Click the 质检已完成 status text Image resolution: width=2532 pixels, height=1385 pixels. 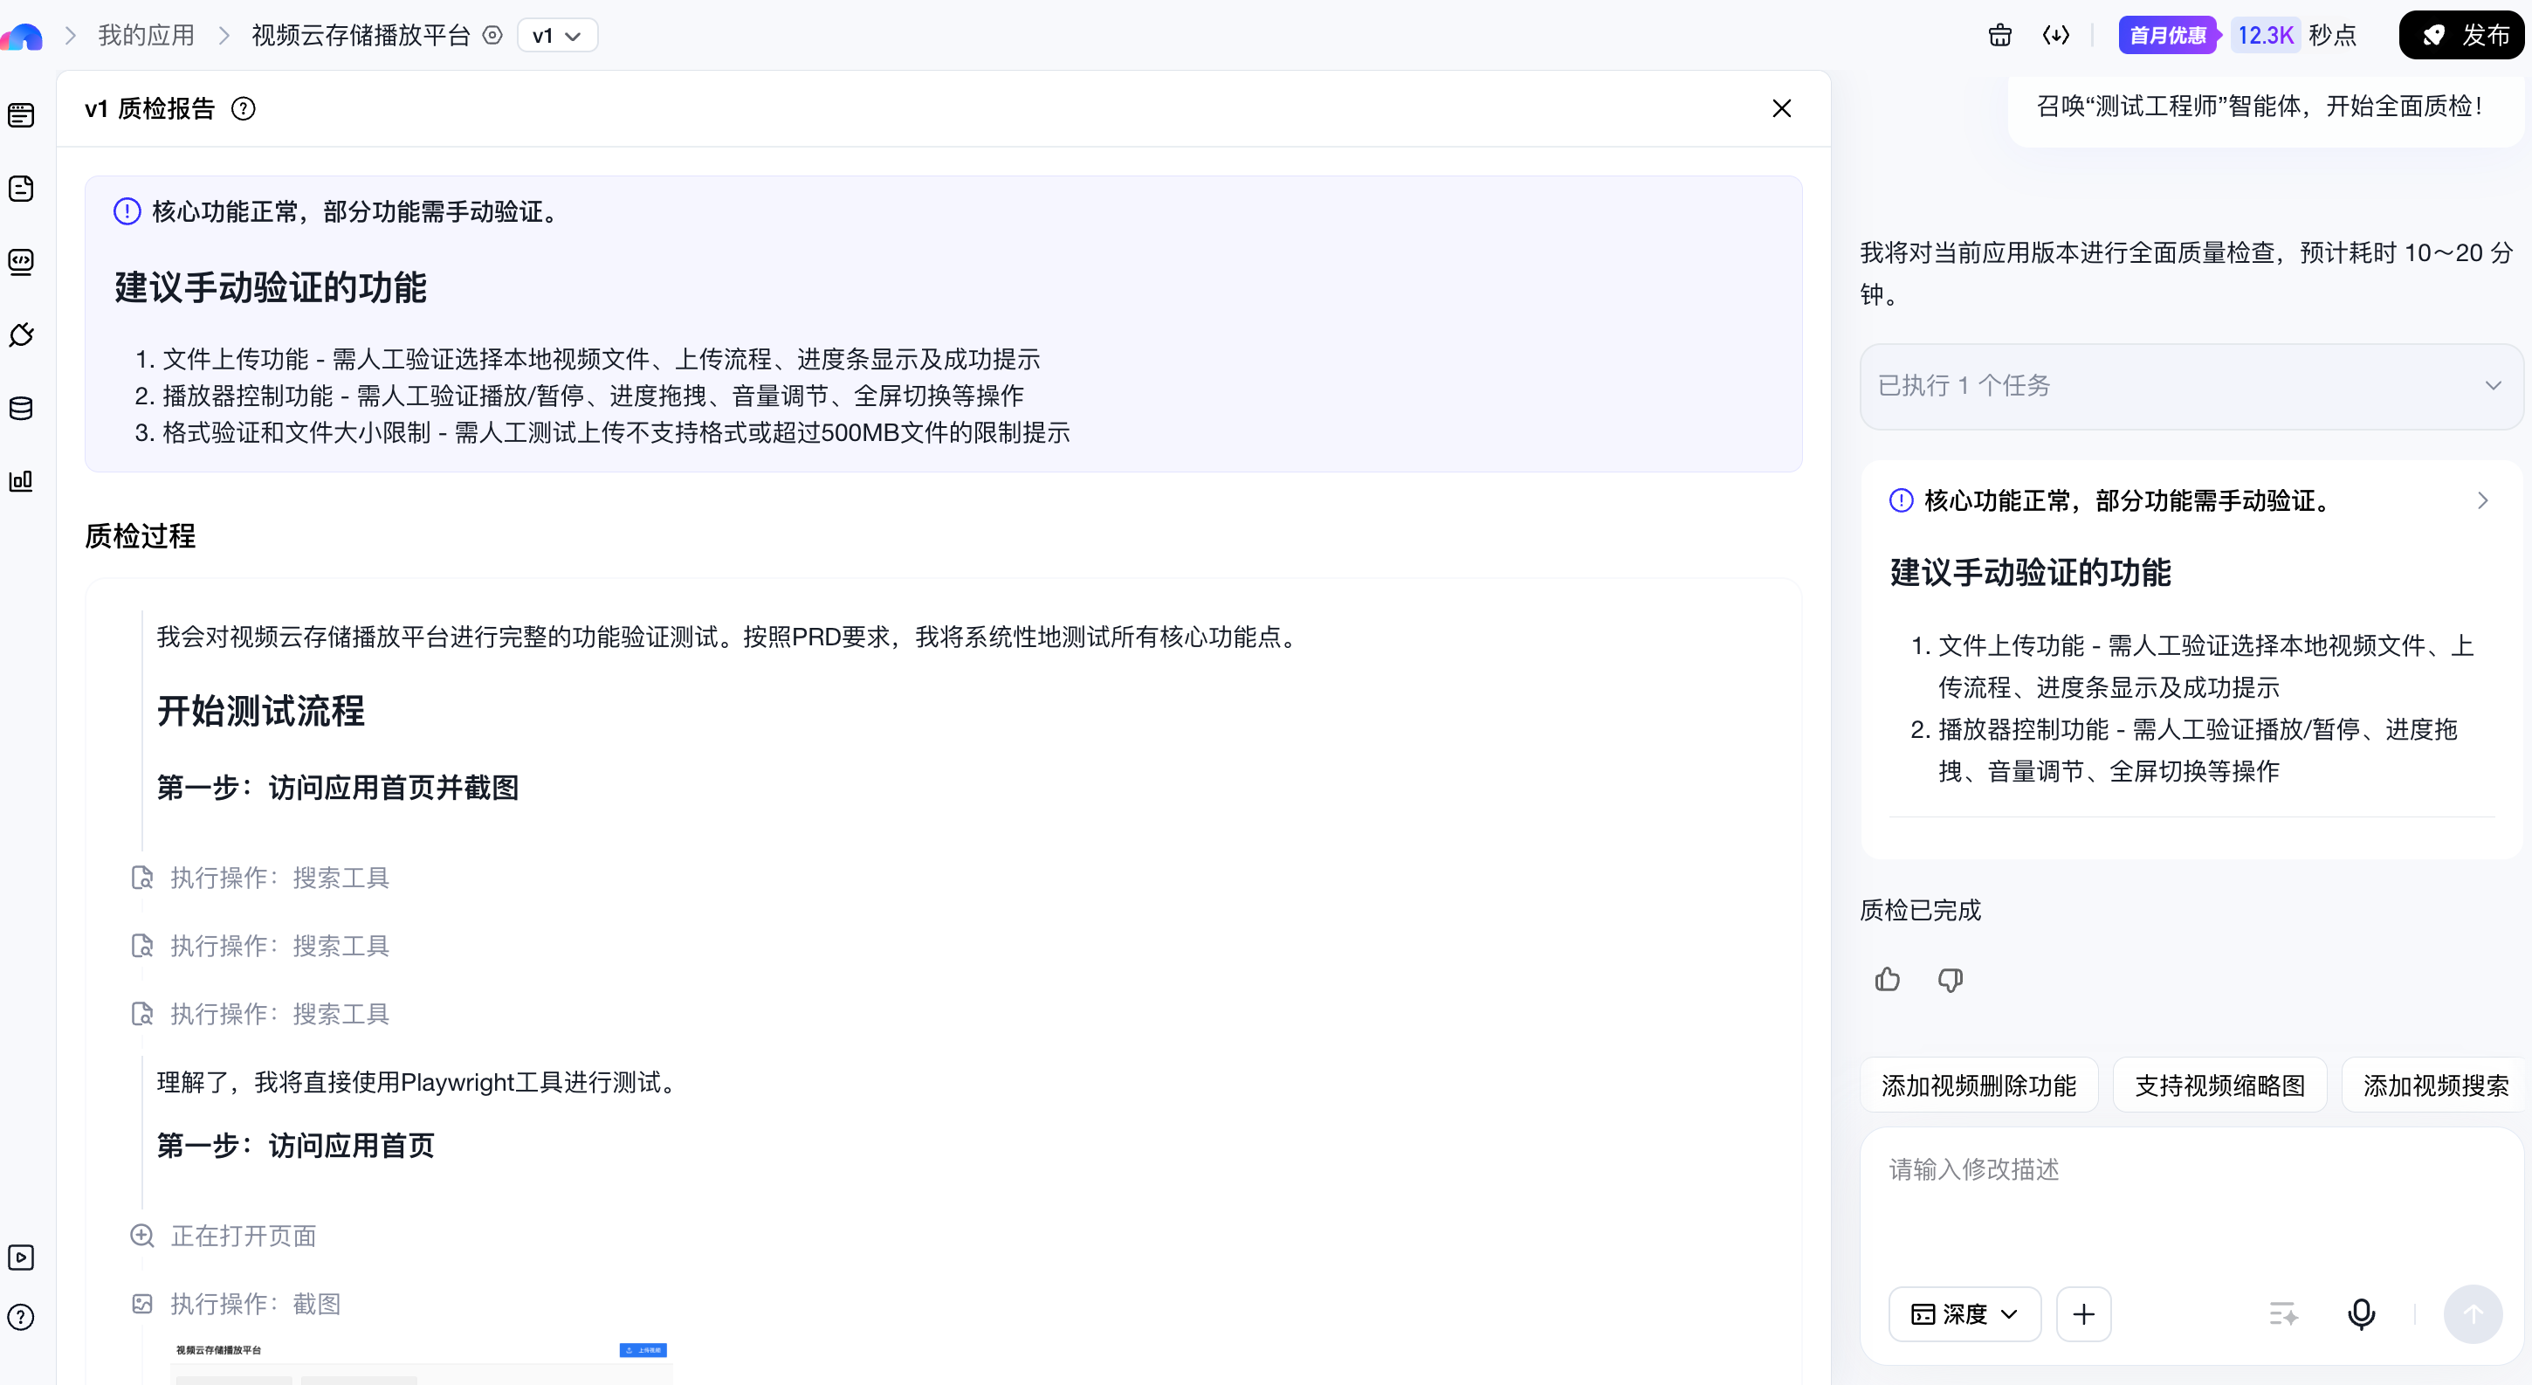click(x=1921, y=910)
